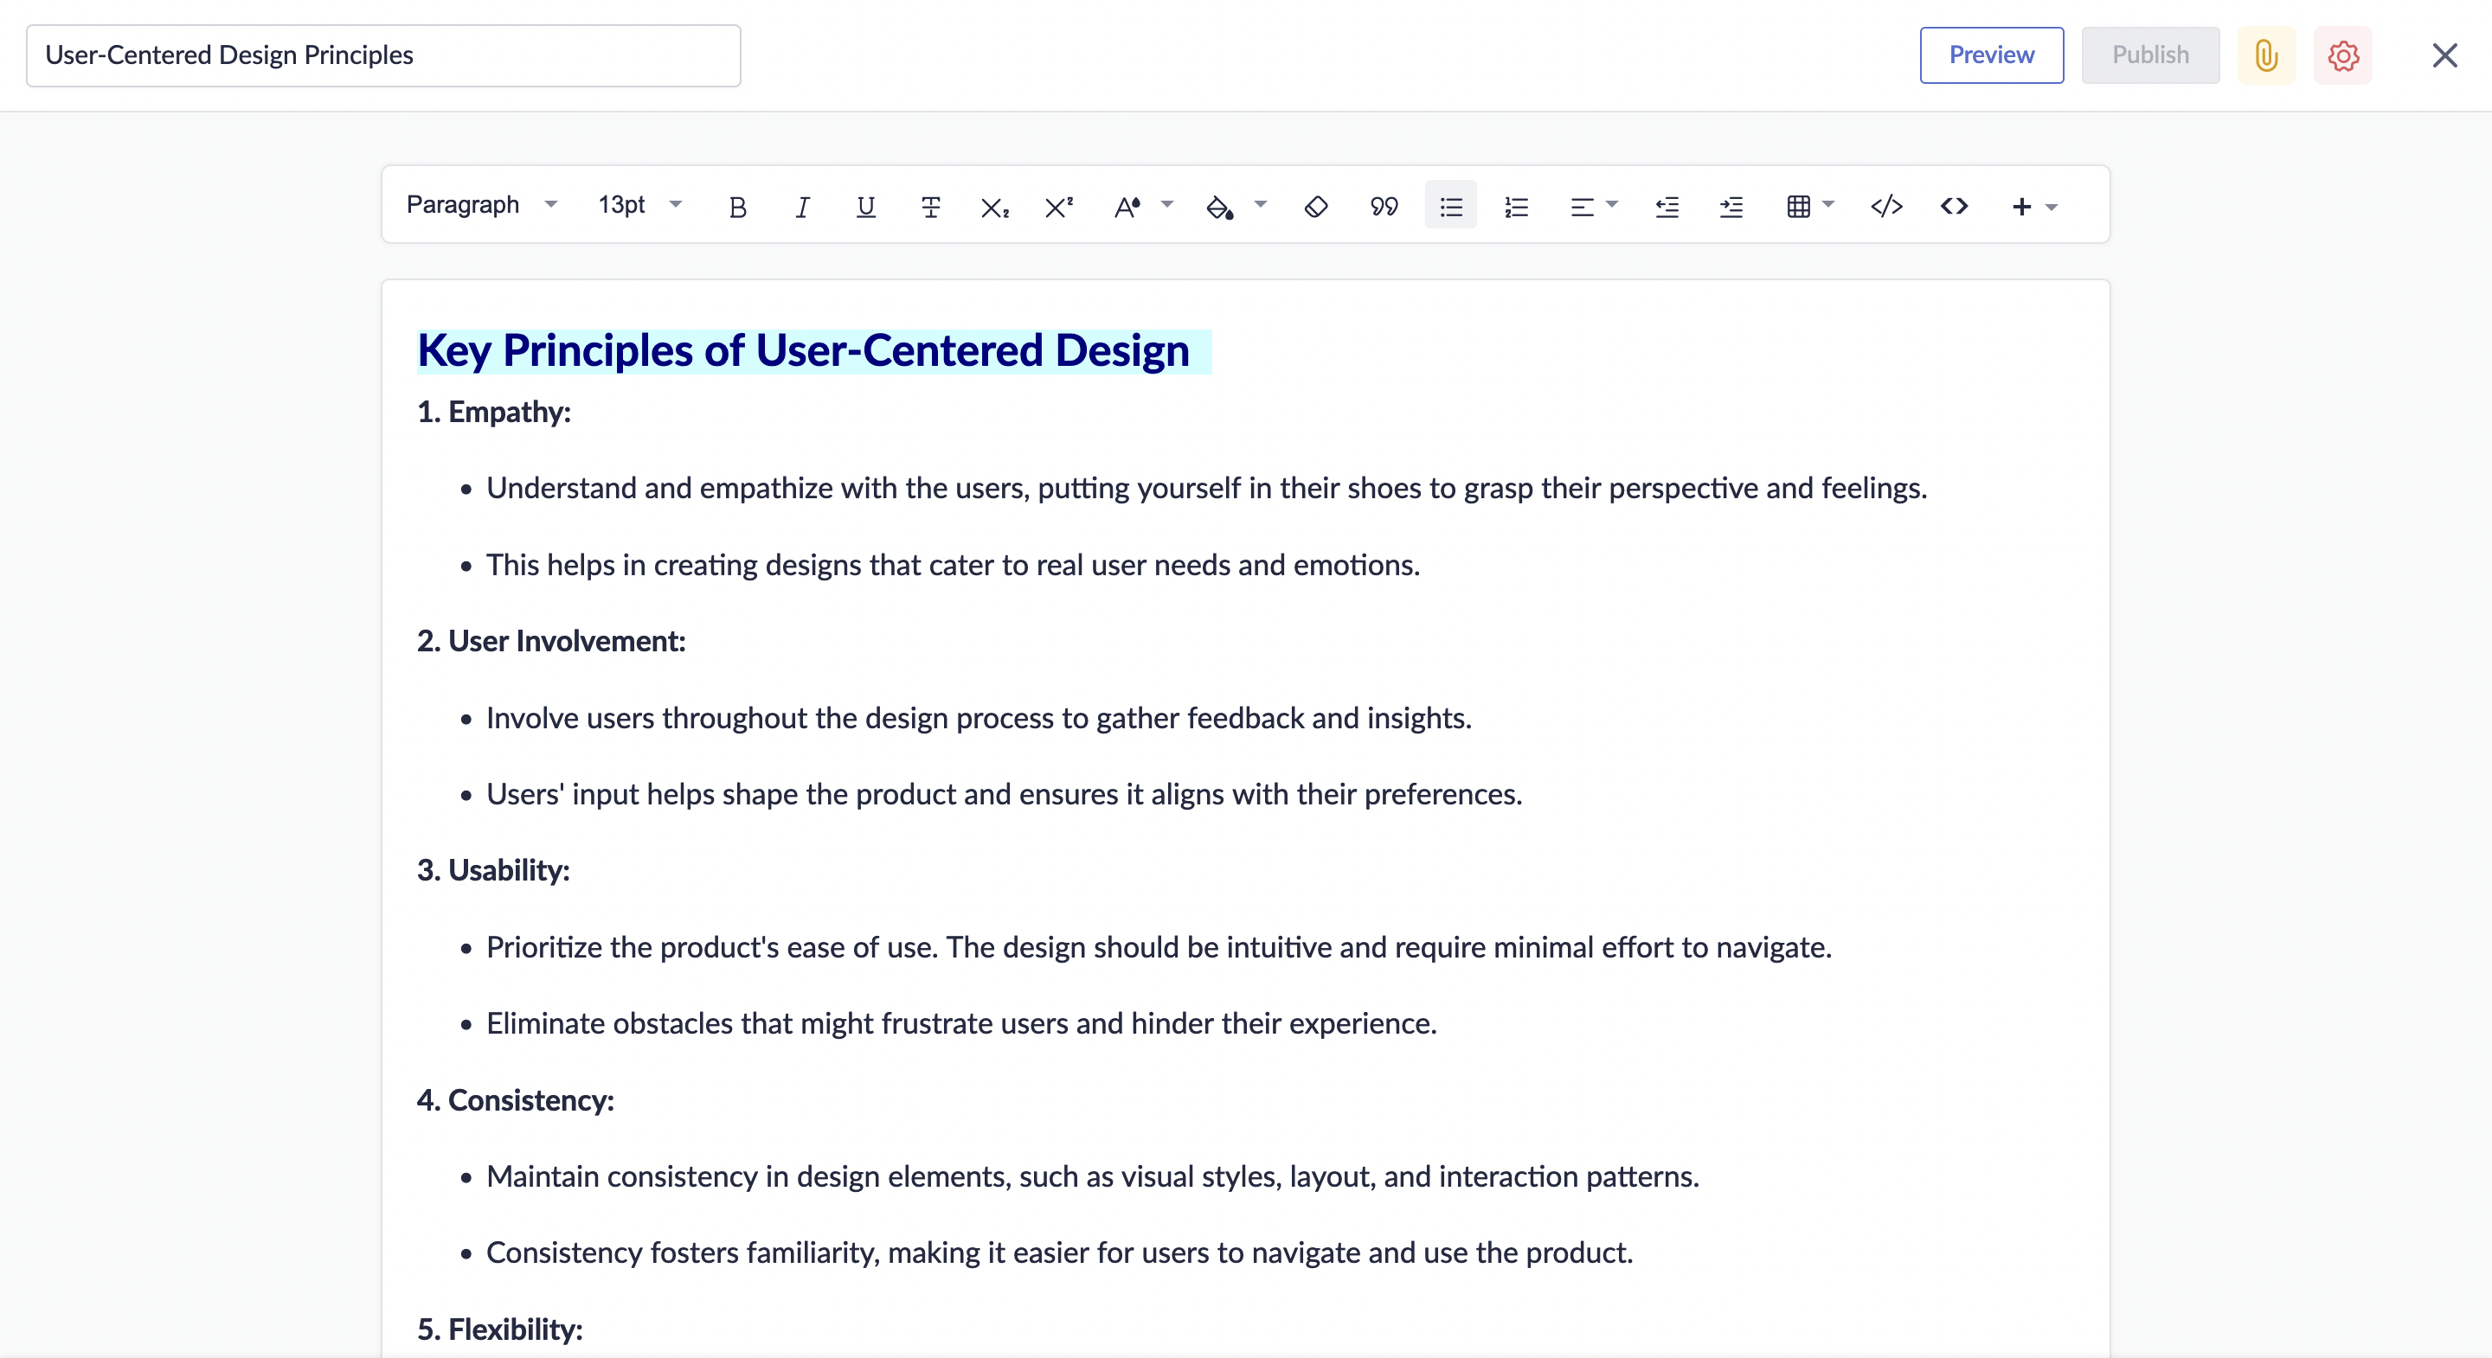Viewport: 2492px width, 1358px height.
Task: Decrease indent of the paragraph
Action: [x=1666, y=206]
